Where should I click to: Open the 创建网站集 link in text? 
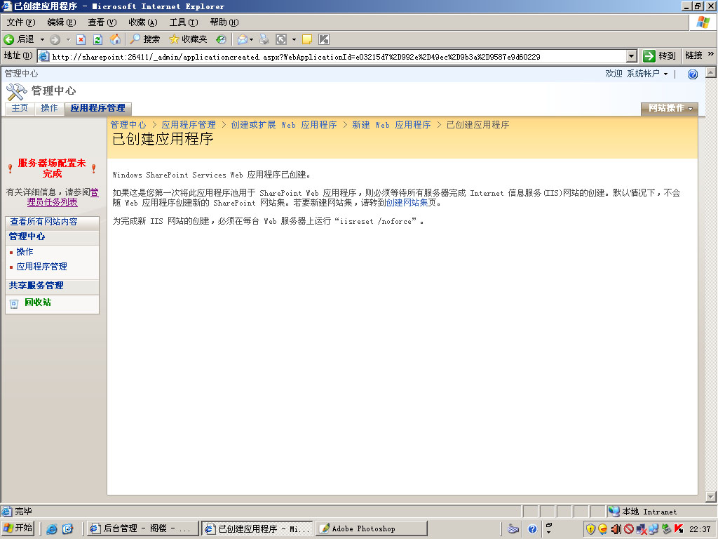[407, 203]
